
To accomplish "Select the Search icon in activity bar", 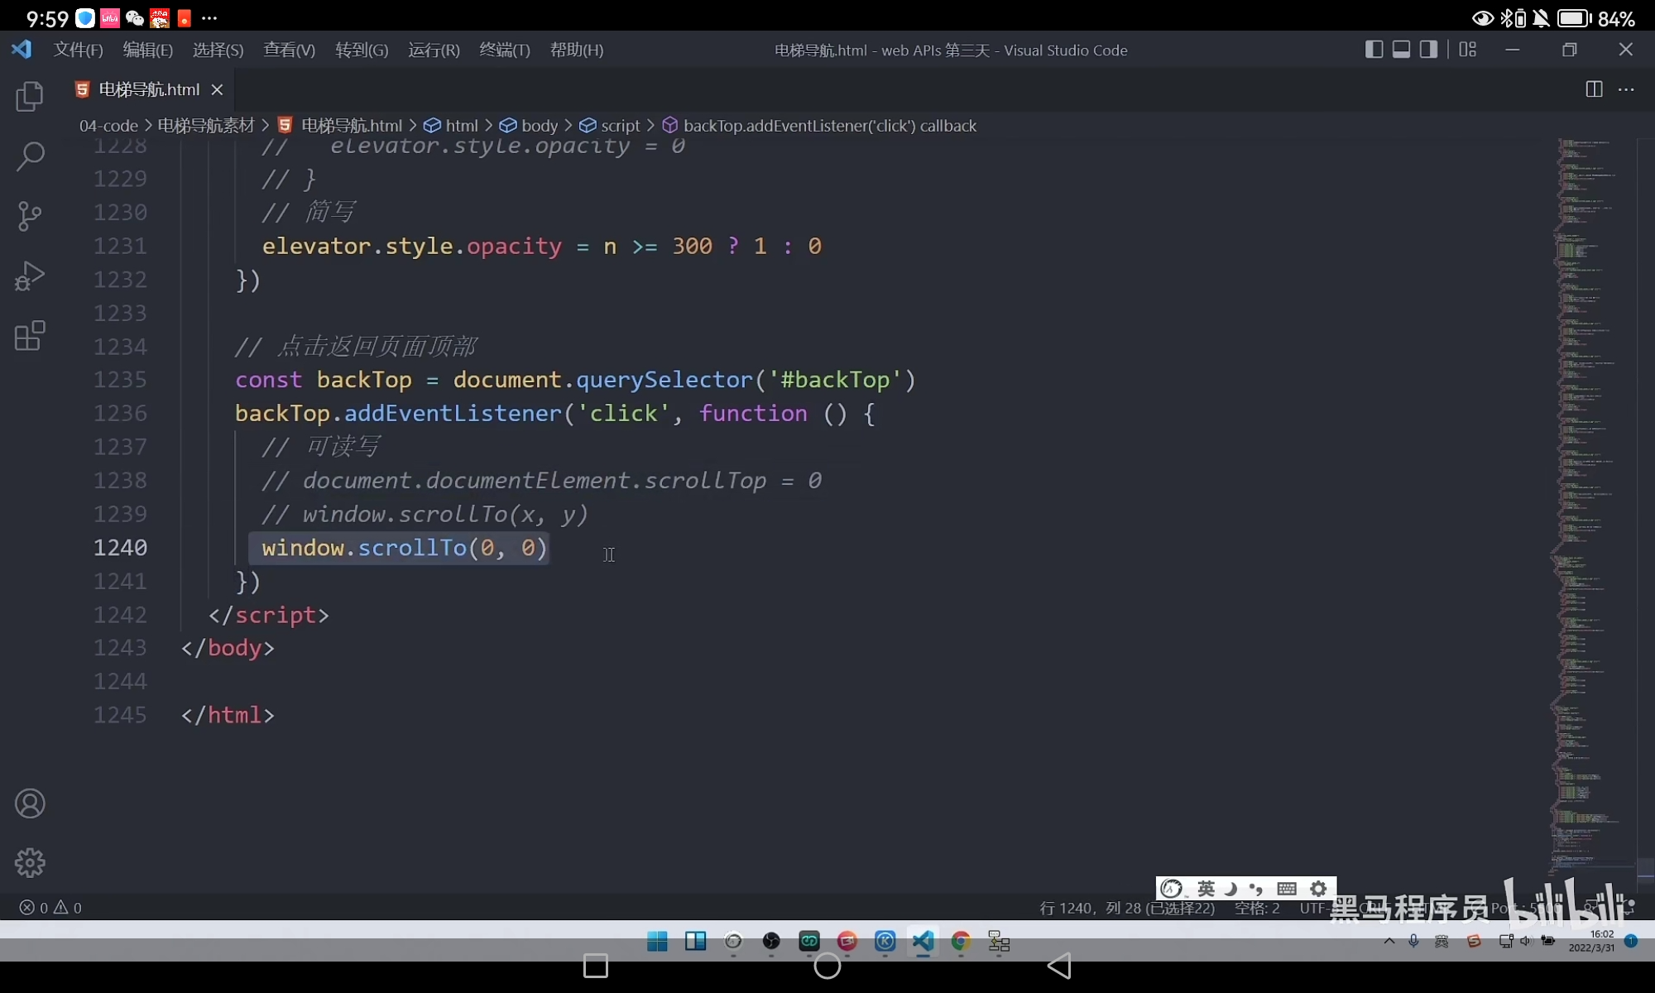I will coord(30,156).
